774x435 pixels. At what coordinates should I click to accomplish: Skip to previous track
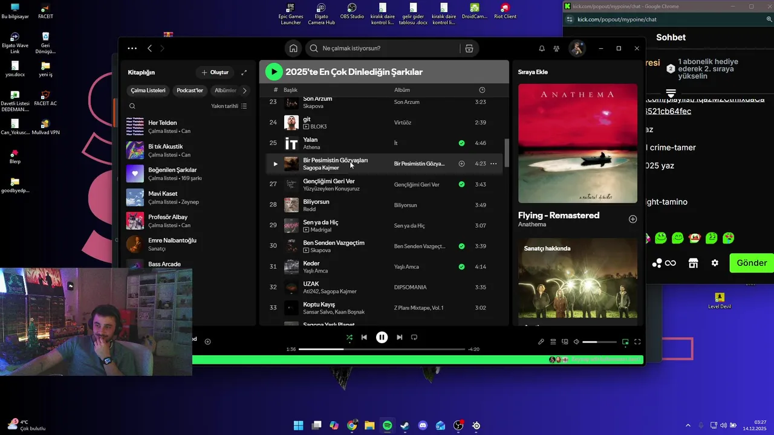pyautogui.click(x=364, y=337)
